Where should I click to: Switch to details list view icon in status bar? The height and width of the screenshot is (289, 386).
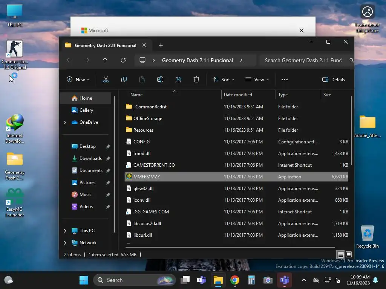click(340, 255)
